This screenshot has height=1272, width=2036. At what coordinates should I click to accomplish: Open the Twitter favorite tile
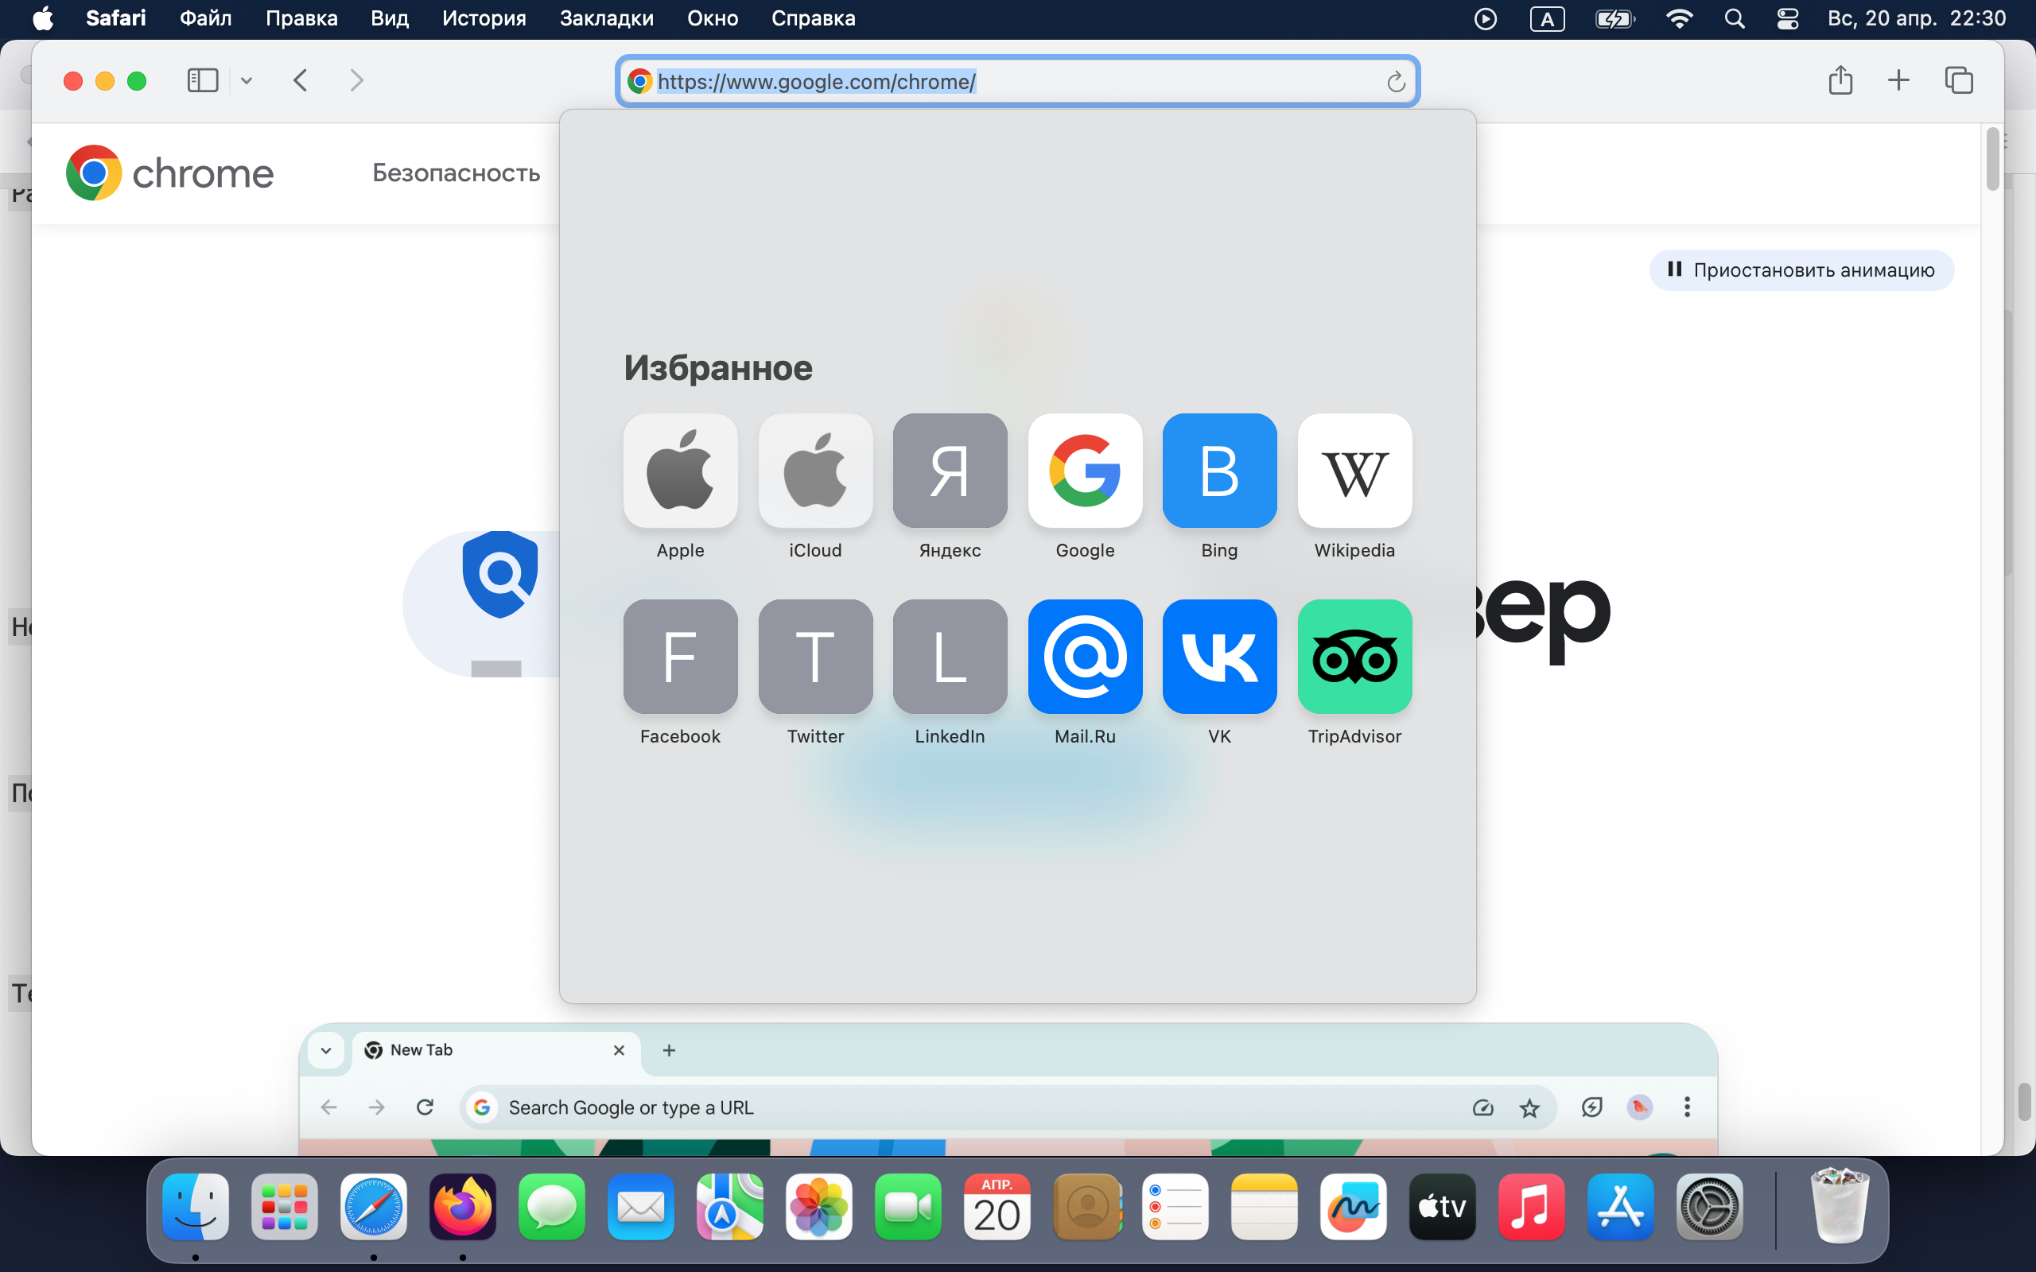point(815,656)
